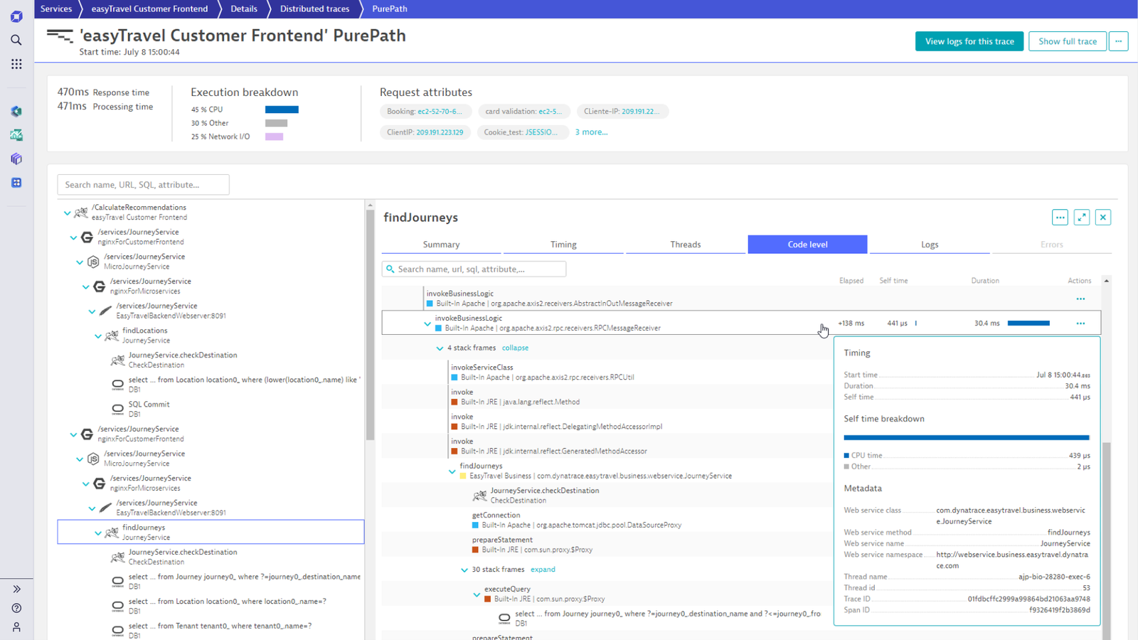Click database icon for select from Tenant query
Viewport: 1138px width, 640px height.
click(117, 631)
